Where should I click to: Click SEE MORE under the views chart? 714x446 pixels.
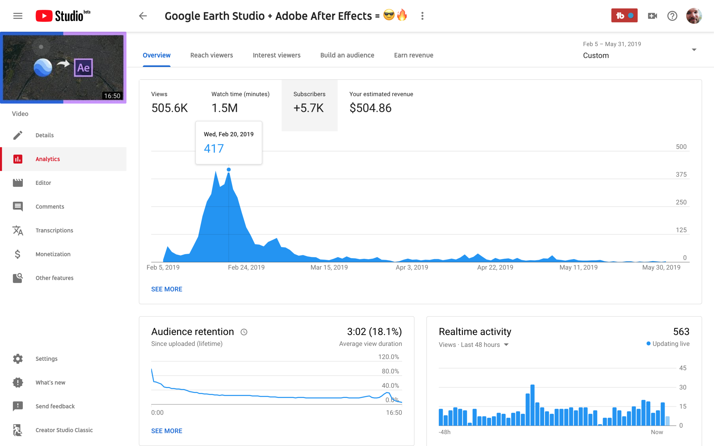[167, 289]
